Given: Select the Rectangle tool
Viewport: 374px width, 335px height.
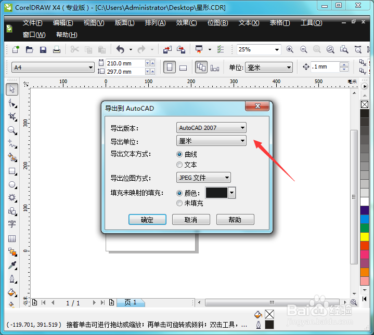Looking at the screenshot, I should 12,171.
